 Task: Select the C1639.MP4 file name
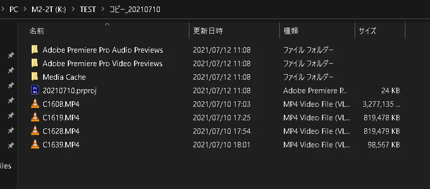(61, 144)
